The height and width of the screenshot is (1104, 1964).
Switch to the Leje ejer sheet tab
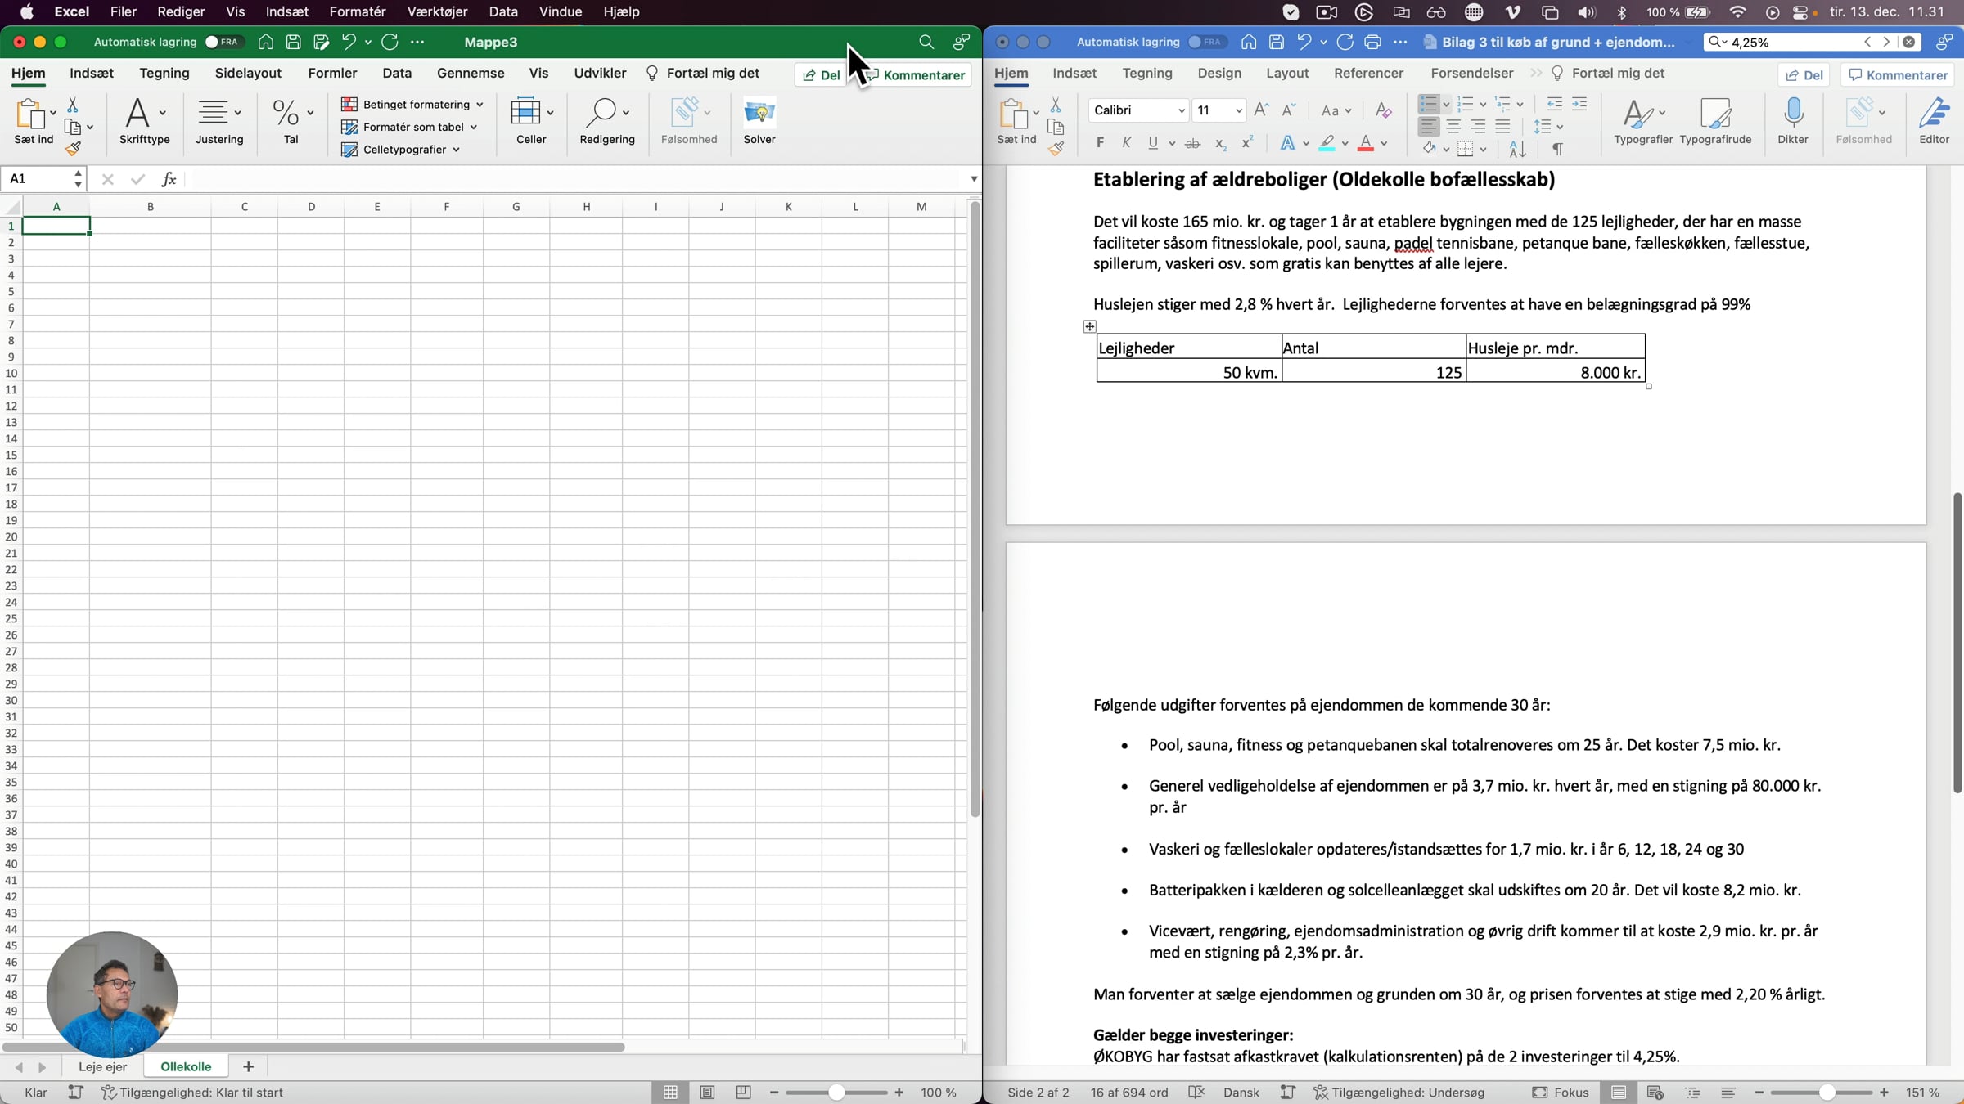pyautogui.click(x=102, y=1066)
